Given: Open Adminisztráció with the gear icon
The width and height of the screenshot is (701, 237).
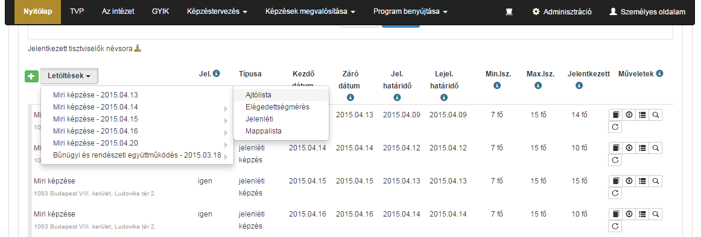Looking at the screenshot, I should 562,12.
